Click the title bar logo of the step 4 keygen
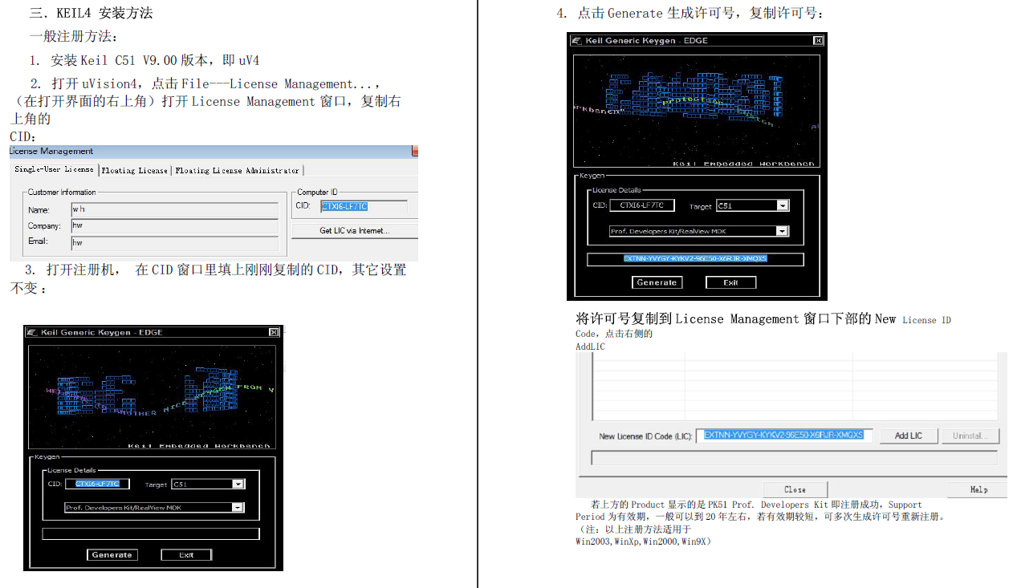This screenshot has width=1013, height=588. point(576,40)
